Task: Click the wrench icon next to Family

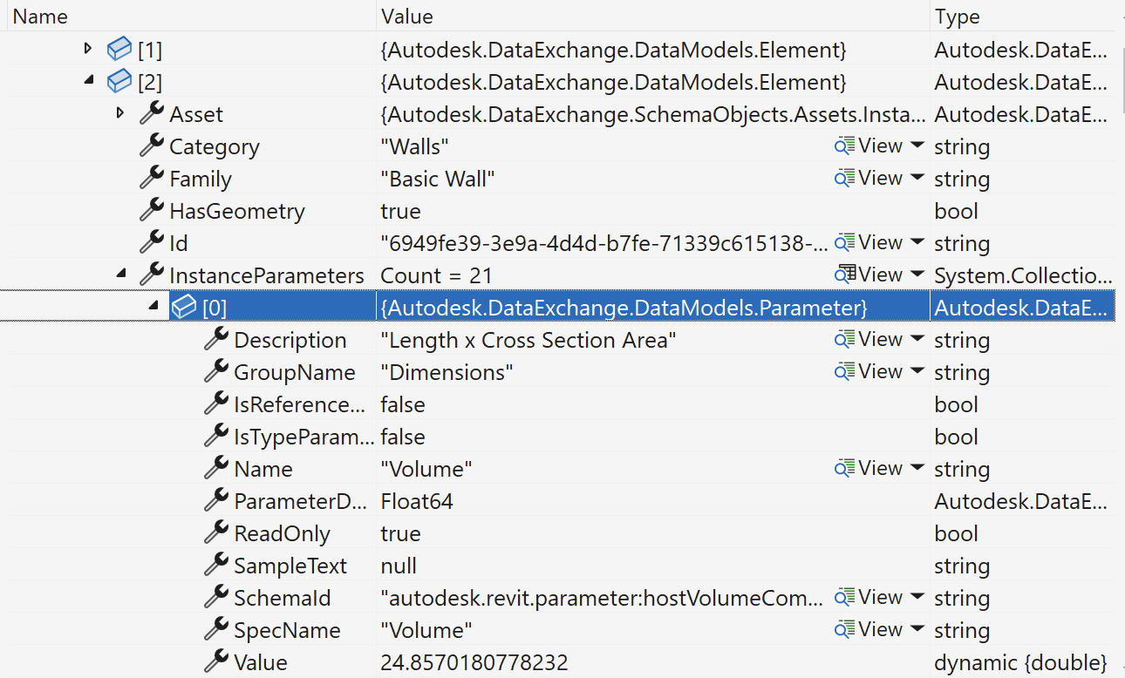Action: [152, 178]
